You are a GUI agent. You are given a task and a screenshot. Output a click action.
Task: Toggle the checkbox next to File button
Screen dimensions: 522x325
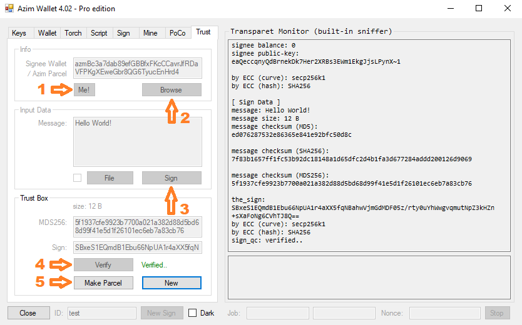click(x=77, y=177)
